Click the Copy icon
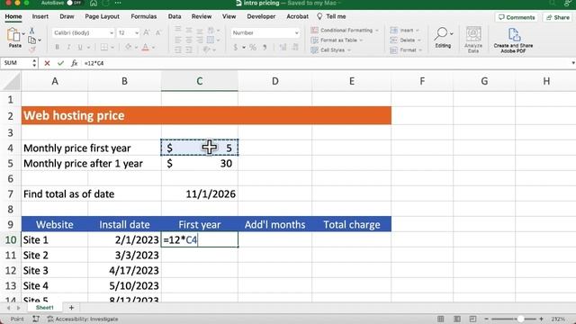The image size is (576, 324). [32, 40]
